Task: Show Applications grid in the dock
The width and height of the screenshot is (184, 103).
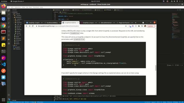Action: pos(3,100)
